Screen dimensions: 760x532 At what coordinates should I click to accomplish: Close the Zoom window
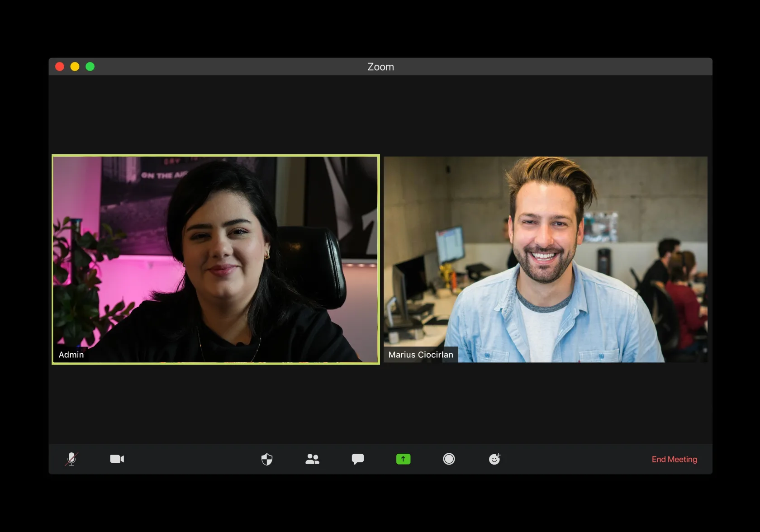pos(60,66)
